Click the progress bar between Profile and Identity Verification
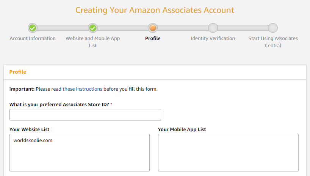 tap(183, 28)
